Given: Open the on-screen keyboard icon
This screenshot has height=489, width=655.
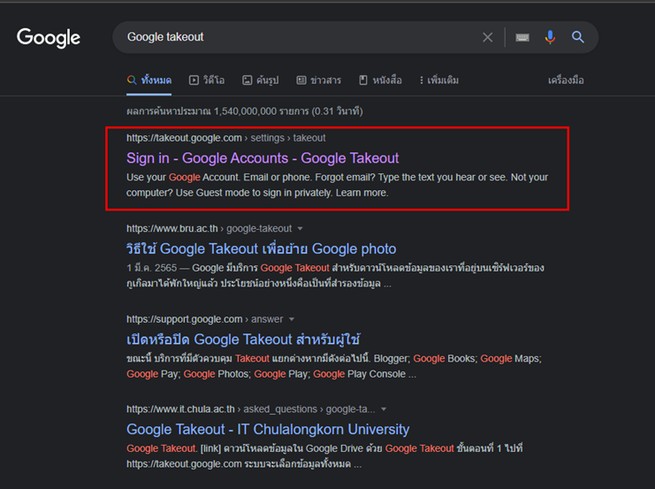Looking at the screenshot, I should pos(522,38).
